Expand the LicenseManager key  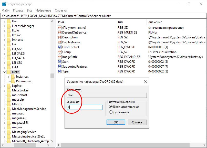pos(5,26)
